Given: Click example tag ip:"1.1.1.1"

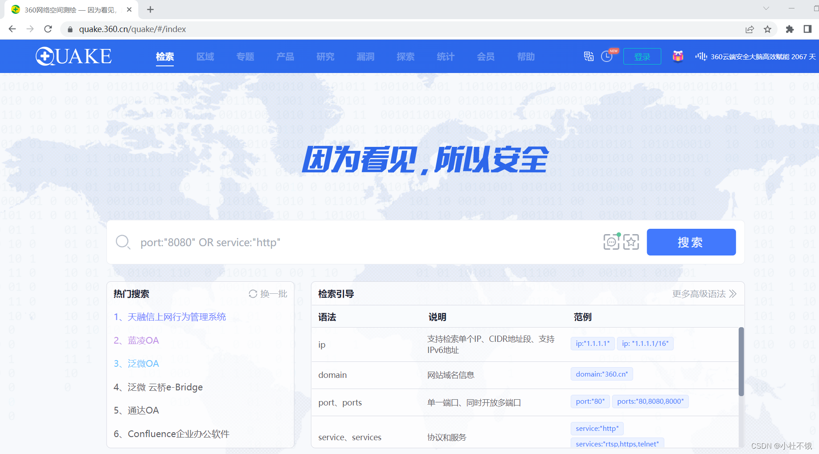Looking at the screenshot, I should coord(593,344).
